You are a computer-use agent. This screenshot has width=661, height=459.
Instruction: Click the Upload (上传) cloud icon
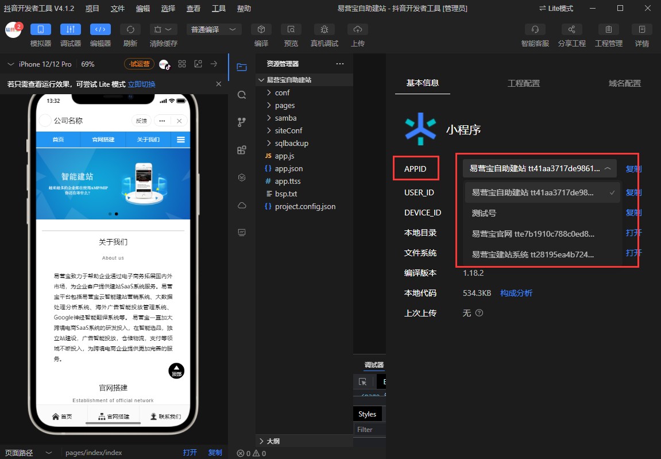tap(357, 29)
